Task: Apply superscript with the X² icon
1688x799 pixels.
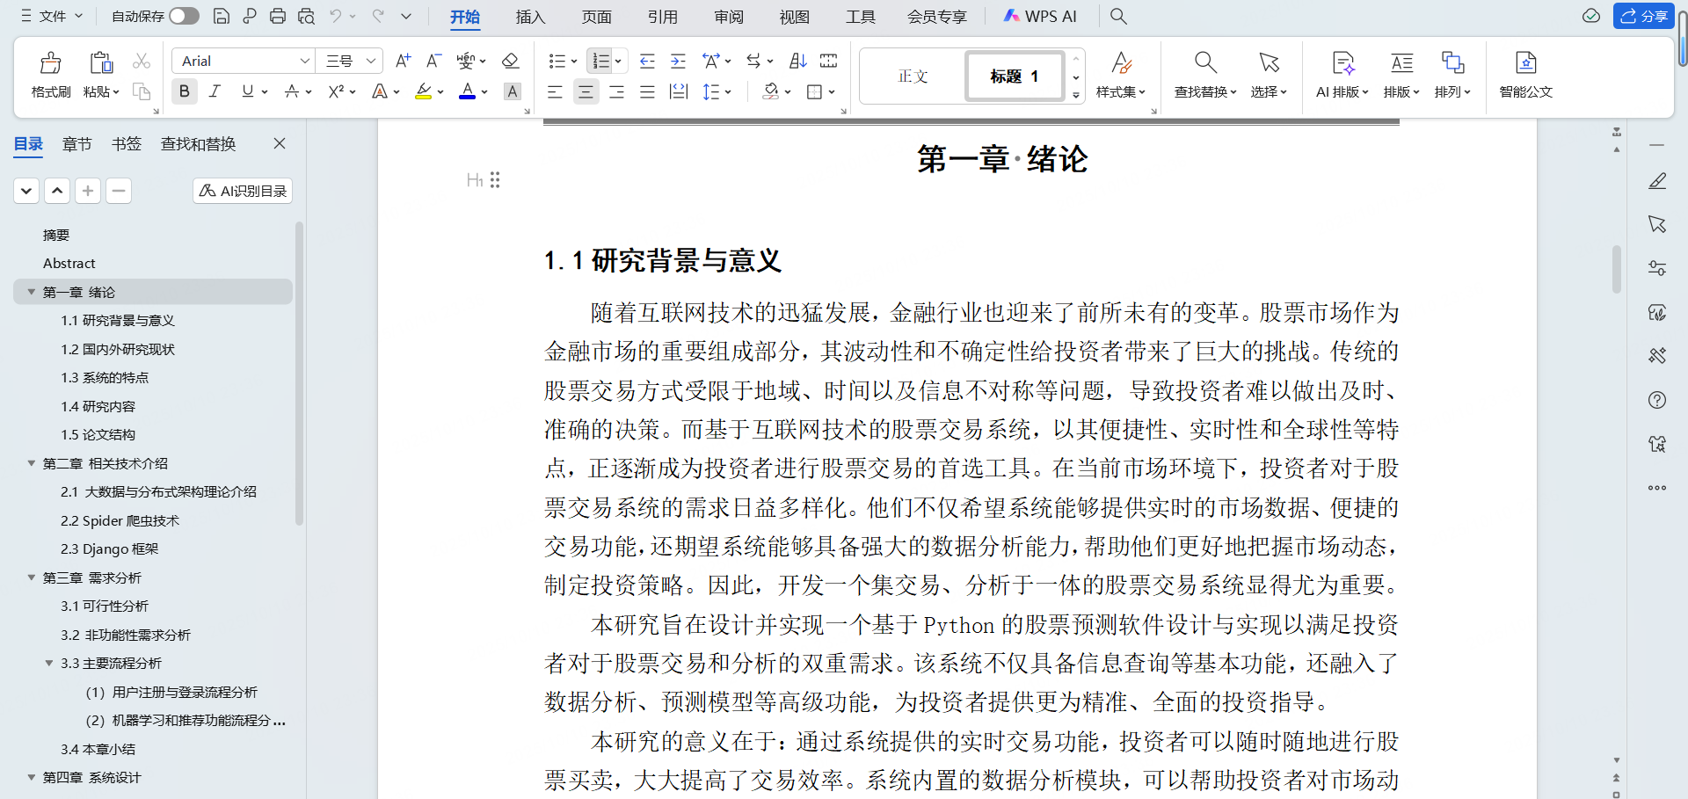Action: (336, 91)
